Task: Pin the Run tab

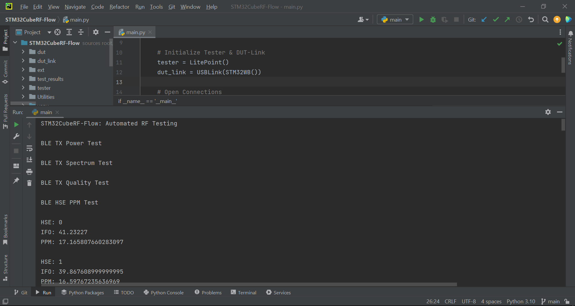Action: (x=16, y=181)
